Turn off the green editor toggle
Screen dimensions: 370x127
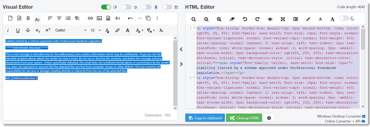[106, 7]
